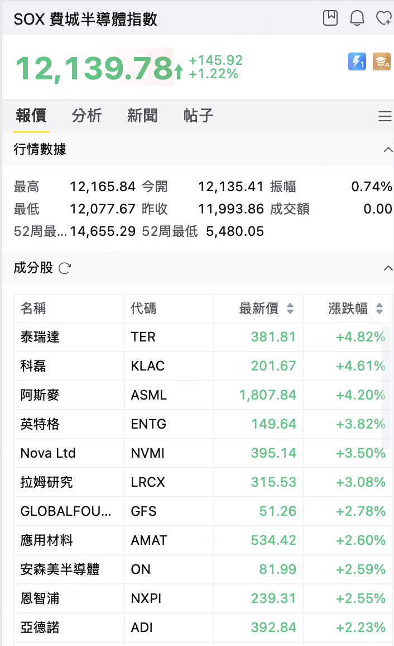The height and width of the screenshot is (646, 394).
Task: Collapse the 行情數據 section
Action: pyautogui.click(x=388, y=150)
